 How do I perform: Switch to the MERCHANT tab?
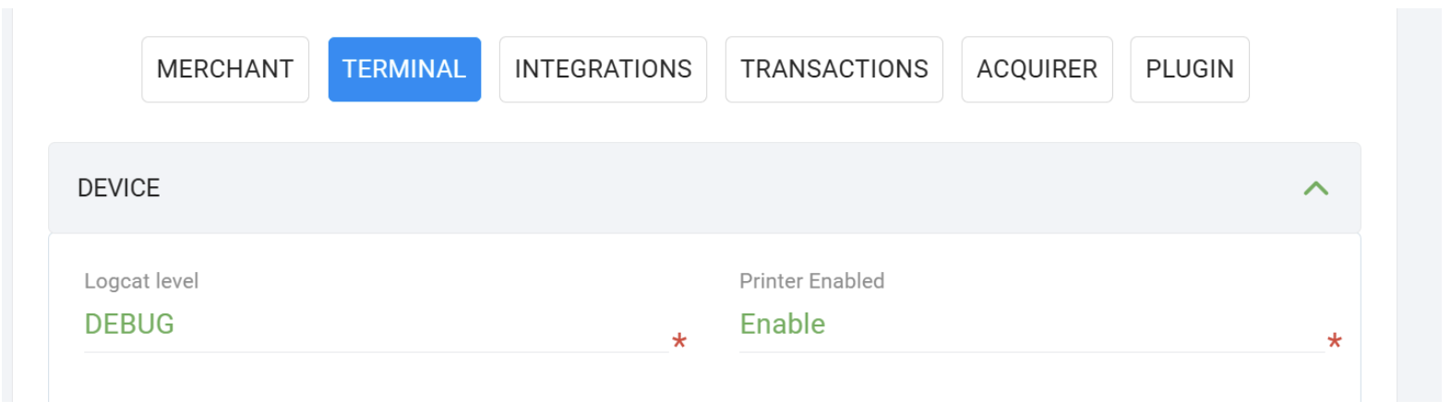225,69
